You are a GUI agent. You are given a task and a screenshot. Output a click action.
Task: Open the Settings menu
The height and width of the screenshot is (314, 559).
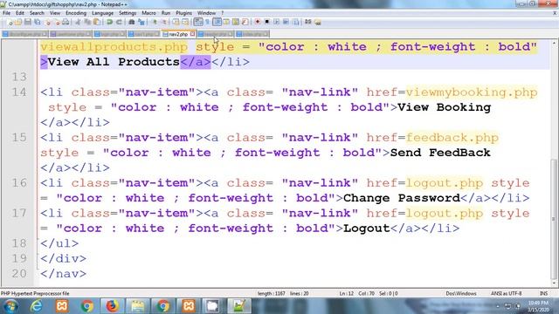click(128, 13)
